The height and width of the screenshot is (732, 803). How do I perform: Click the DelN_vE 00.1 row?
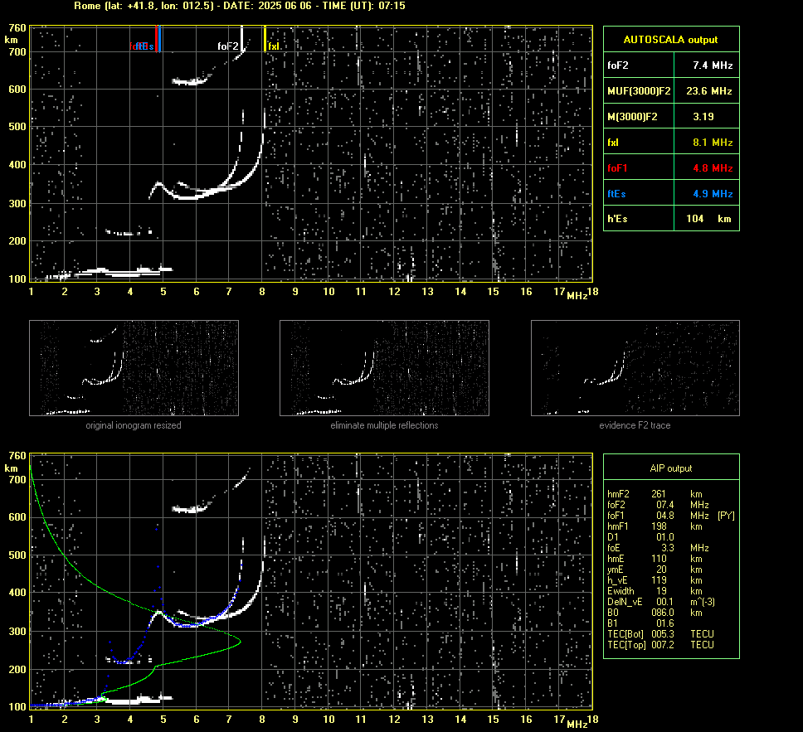coord(661,602)
